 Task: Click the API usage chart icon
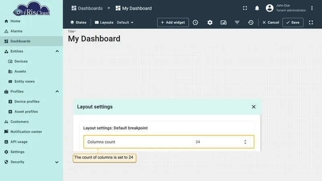6,142
